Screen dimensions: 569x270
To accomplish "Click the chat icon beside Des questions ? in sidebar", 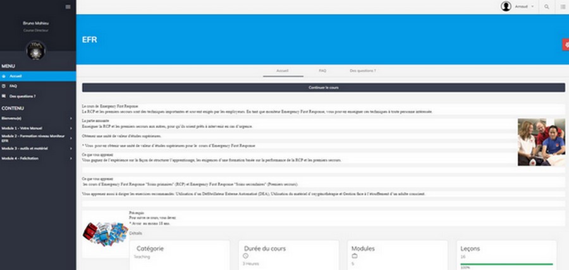I will 4,97.
